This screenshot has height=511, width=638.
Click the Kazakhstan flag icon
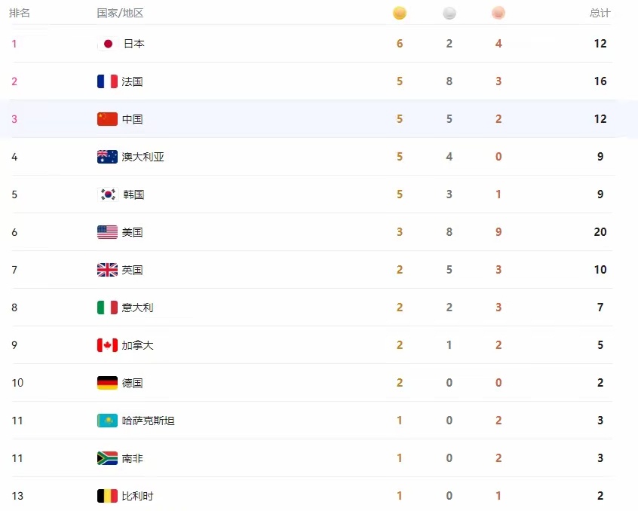pyautogui.click(x=107, y=421)
